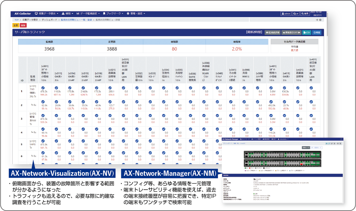Click the 検知率 value 2.0%
The width and height of the screenshot is (356, 211).
pyautogui.click(x=237, y=49)
